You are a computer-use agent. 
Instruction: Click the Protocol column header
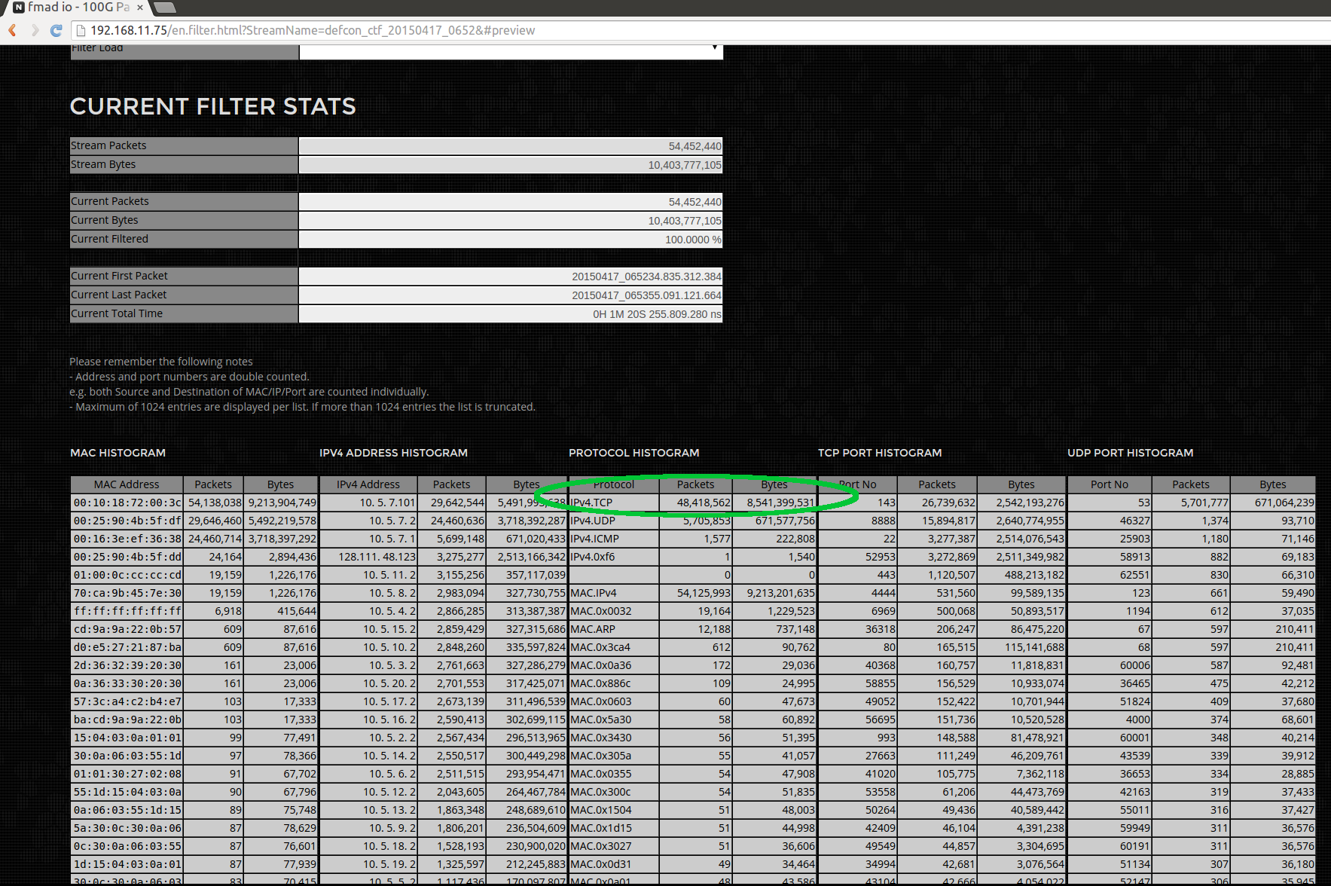[612, 484]
